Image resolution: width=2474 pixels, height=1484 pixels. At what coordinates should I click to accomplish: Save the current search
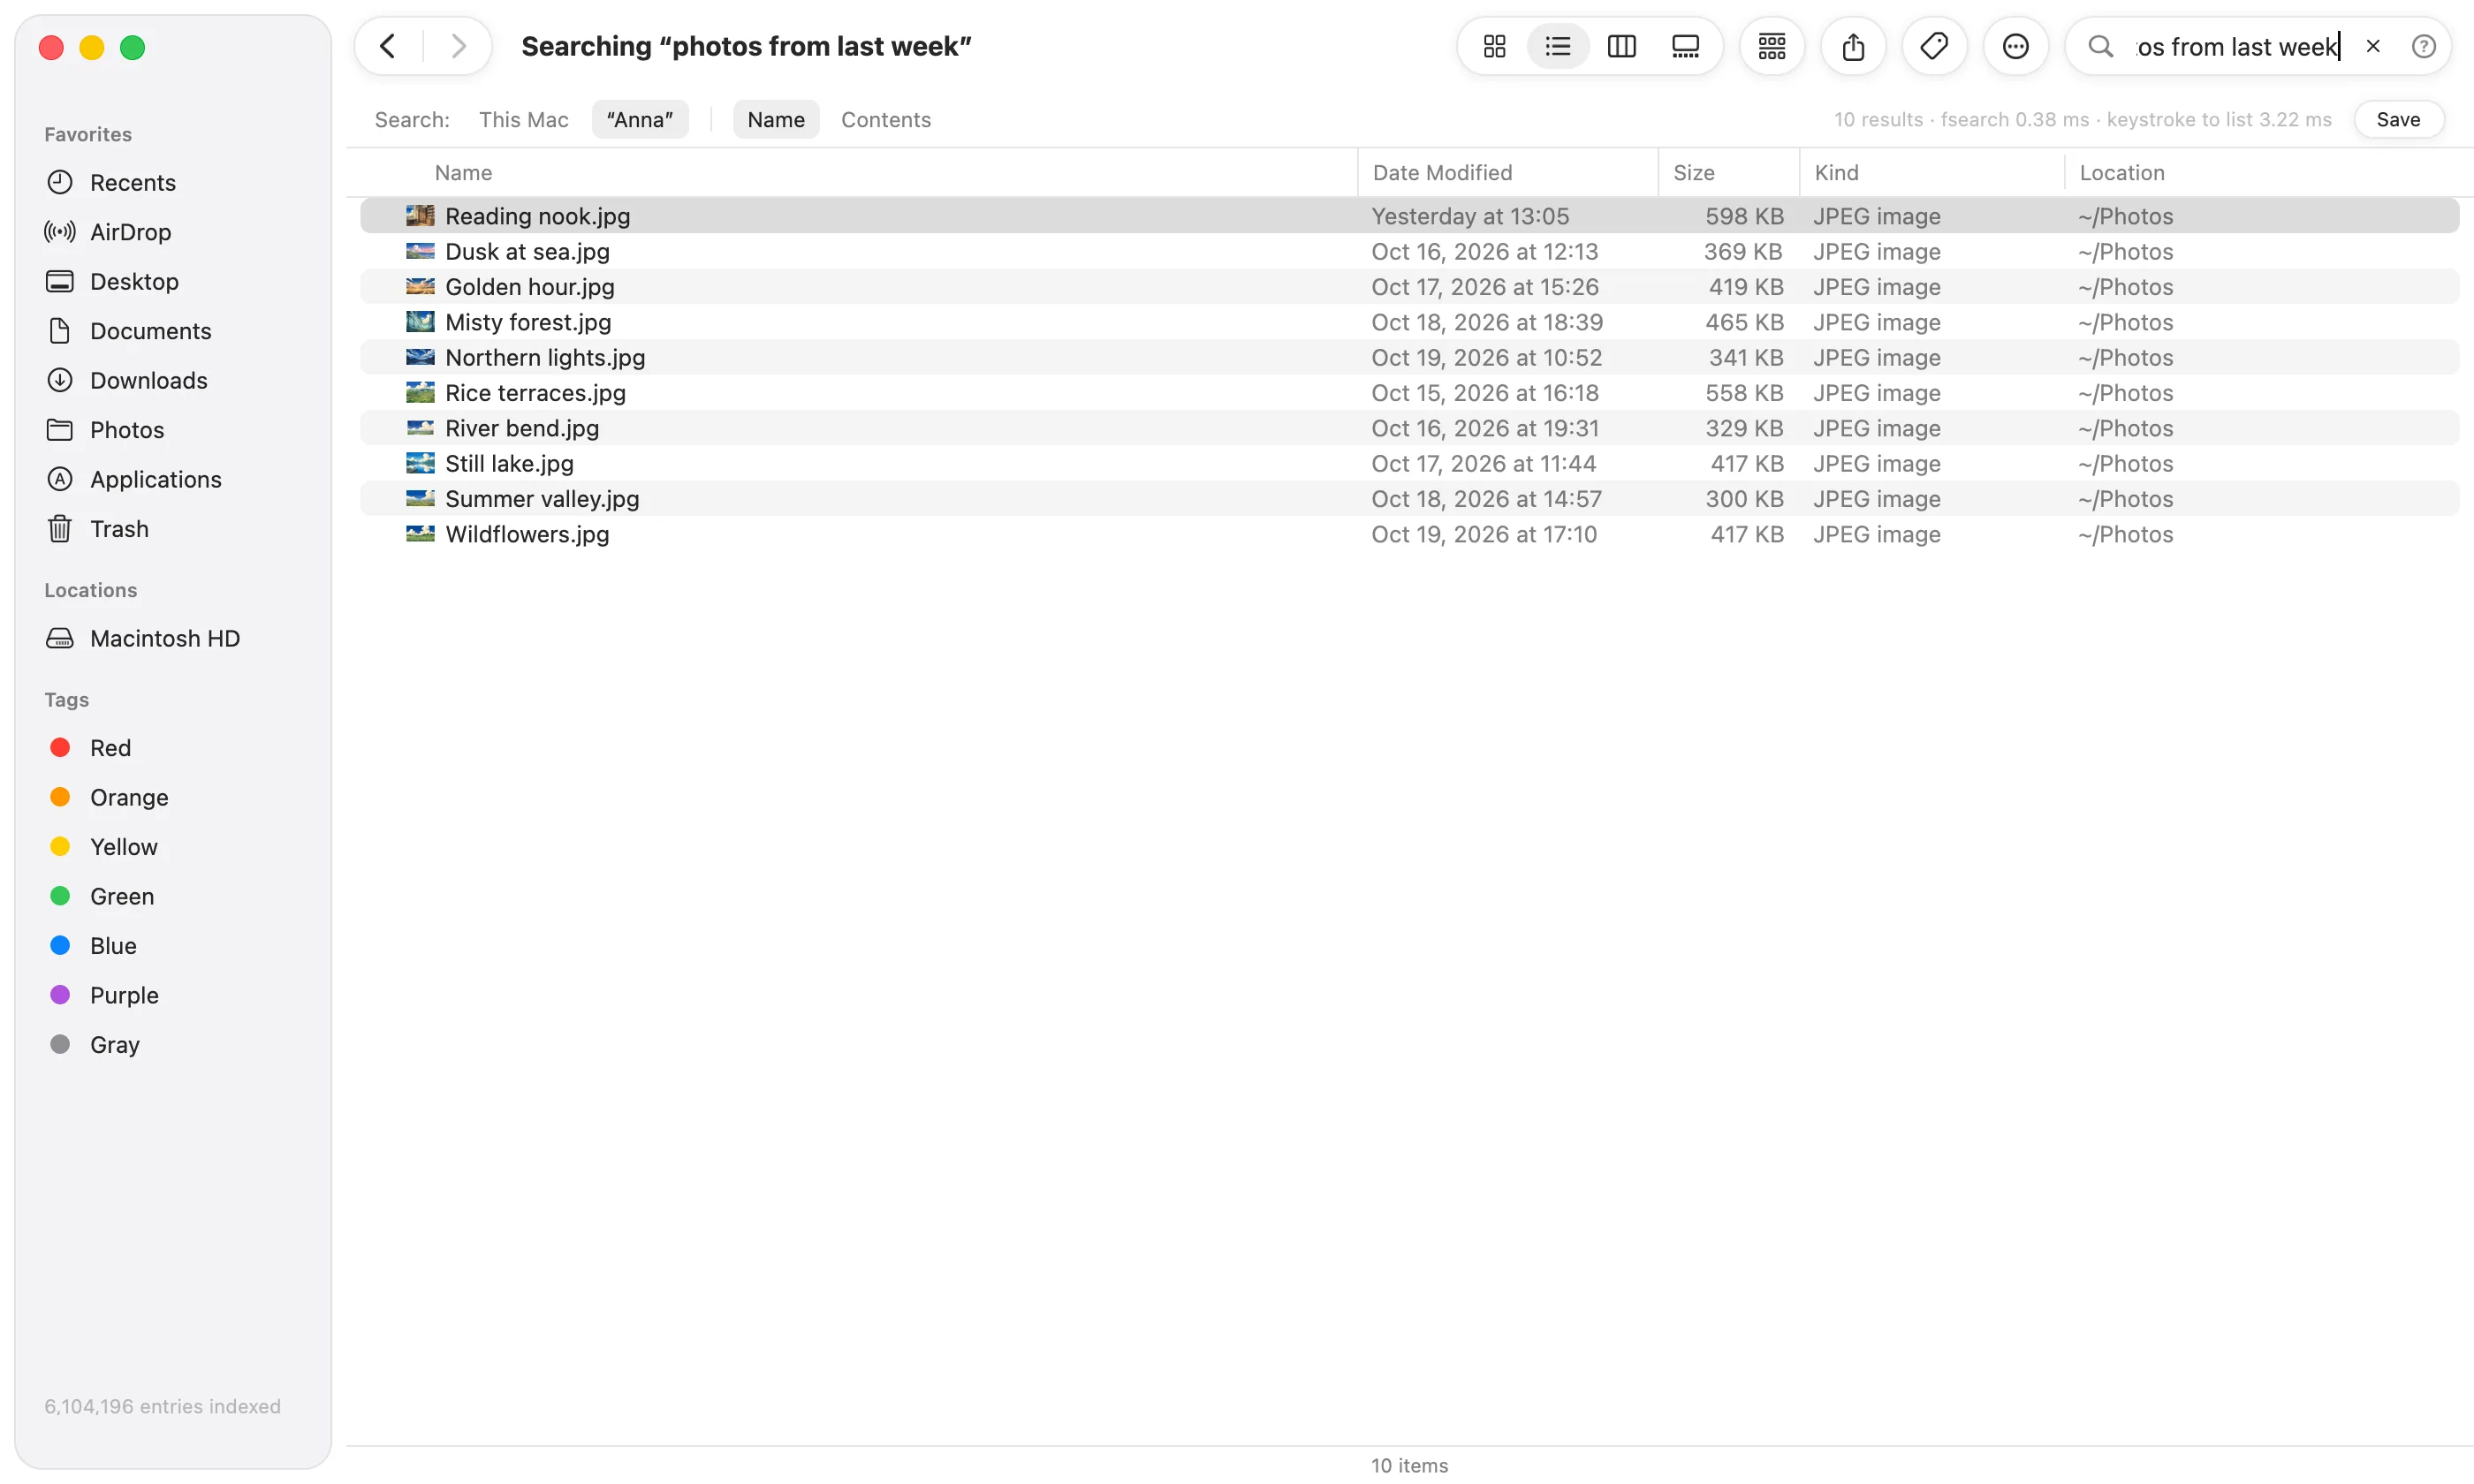[2397, 119]
